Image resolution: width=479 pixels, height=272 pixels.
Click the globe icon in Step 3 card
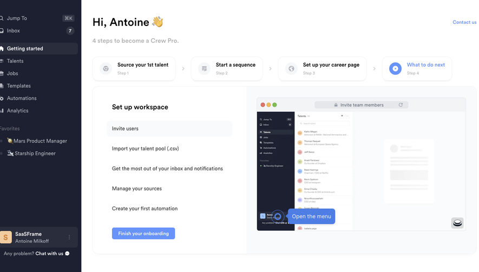click(291, 68)
